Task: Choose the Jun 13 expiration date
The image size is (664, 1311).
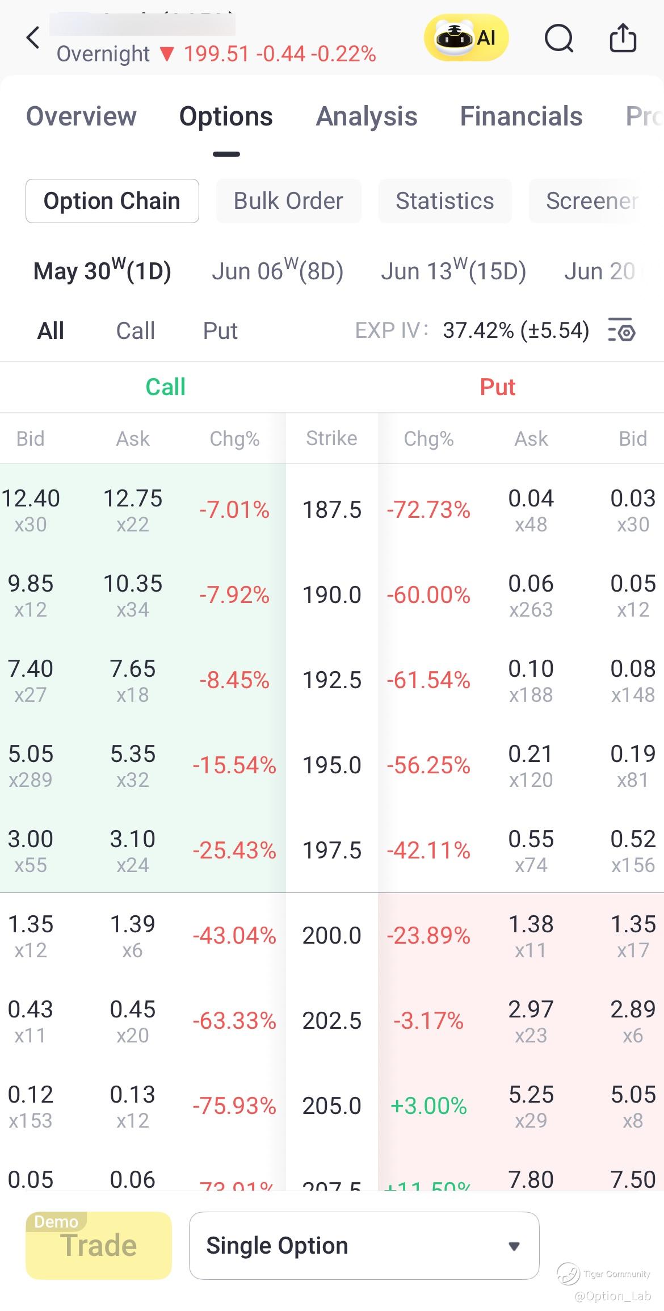Action: [x=453, y=271]
